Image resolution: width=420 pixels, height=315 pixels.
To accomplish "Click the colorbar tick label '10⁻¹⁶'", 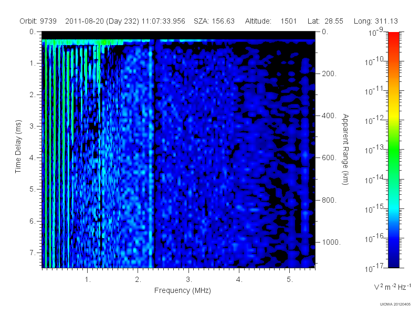I will [375, 238].
